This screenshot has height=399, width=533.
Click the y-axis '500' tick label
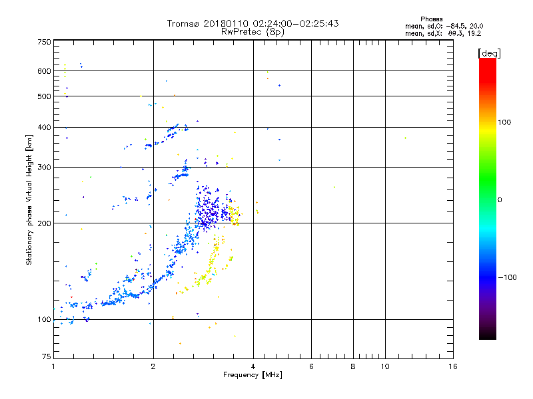click(x=44, y=96)
